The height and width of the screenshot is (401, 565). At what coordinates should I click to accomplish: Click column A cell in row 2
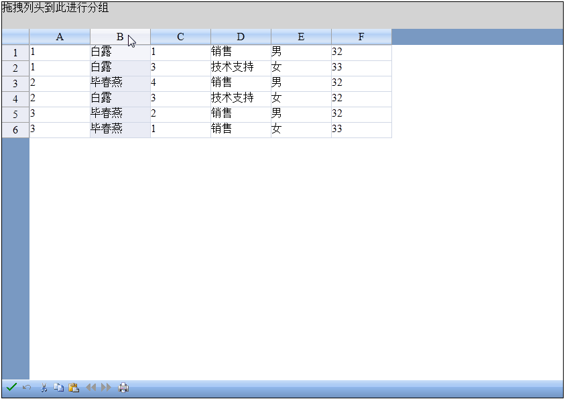coord(60,68)
